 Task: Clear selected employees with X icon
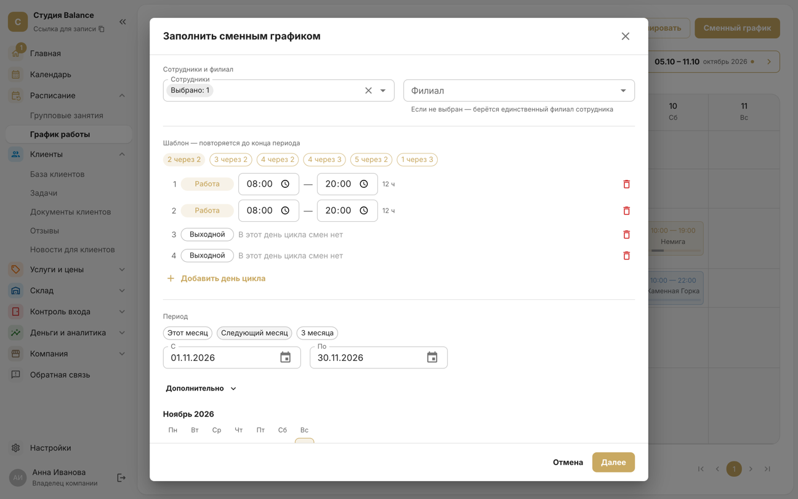(368, 91)
